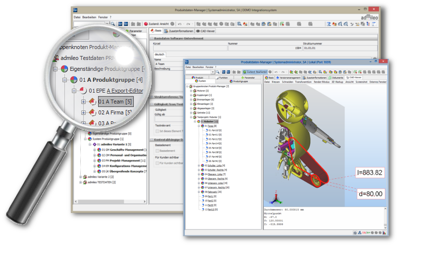Switch to CAD-Viewer tab in back window

pos(206,31)
